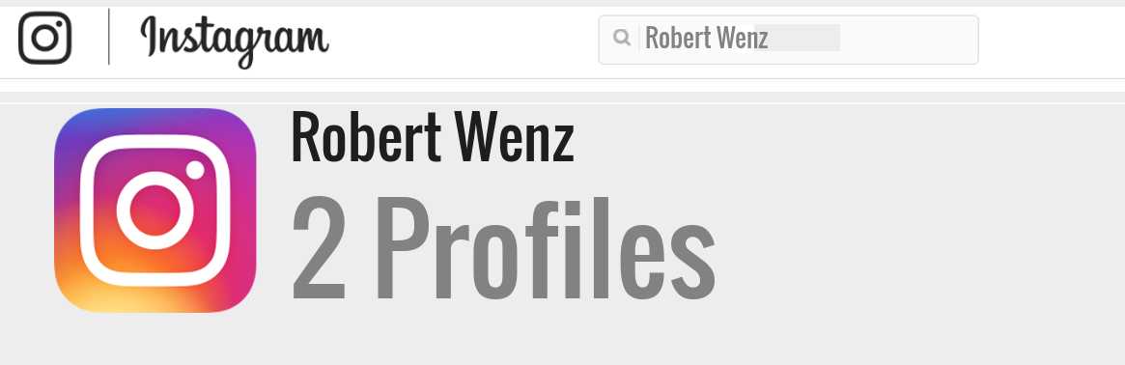Click the purple top edge of the Instagram app icon

(155, 115)
